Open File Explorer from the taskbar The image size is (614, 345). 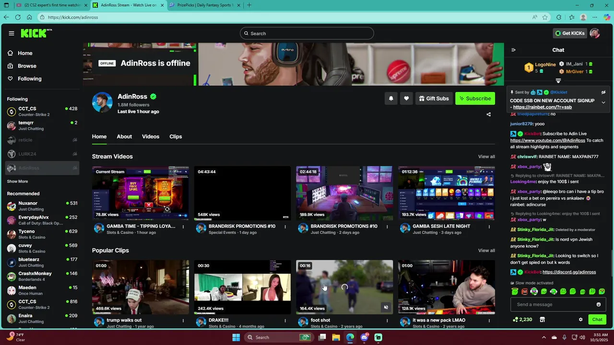tap(336, 337)
